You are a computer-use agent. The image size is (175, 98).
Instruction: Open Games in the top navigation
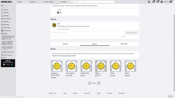pos(33,2)
